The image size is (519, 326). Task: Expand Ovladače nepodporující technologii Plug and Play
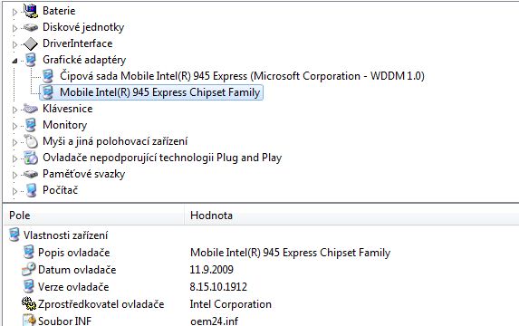(14, 158)
